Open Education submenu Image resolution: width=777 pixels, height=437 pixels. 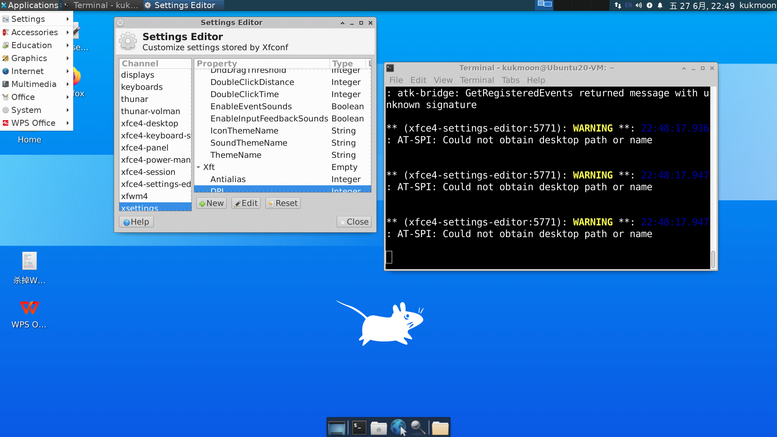pyautogui.click(x=36, y=45)
